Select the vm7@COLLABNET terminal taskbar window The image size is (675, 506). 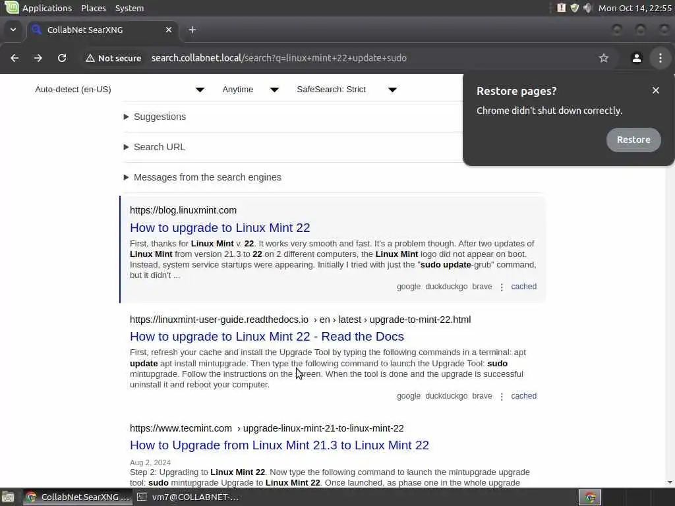188,497
